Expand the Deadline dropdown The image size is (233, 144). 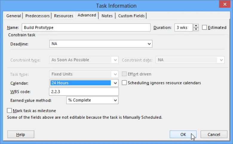point(149,44)
